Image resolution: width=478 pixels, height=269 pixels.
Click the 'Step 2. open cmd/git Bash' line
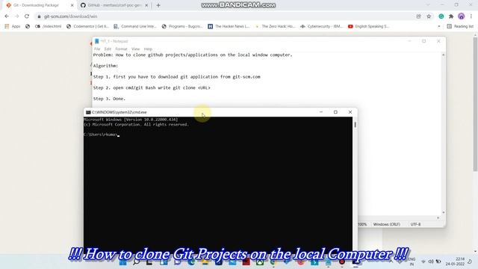coord(152,88)
